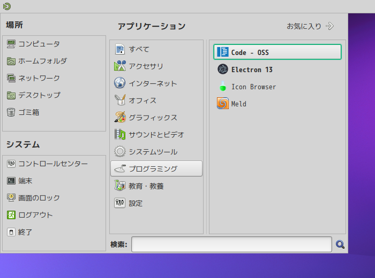Click the MATE menu logo icon in panel
The width and height of the screenshot is (375, 278).
[x=7, y=6]
